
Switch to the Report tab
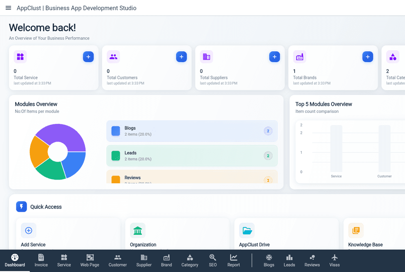click(x=234, y=261)
